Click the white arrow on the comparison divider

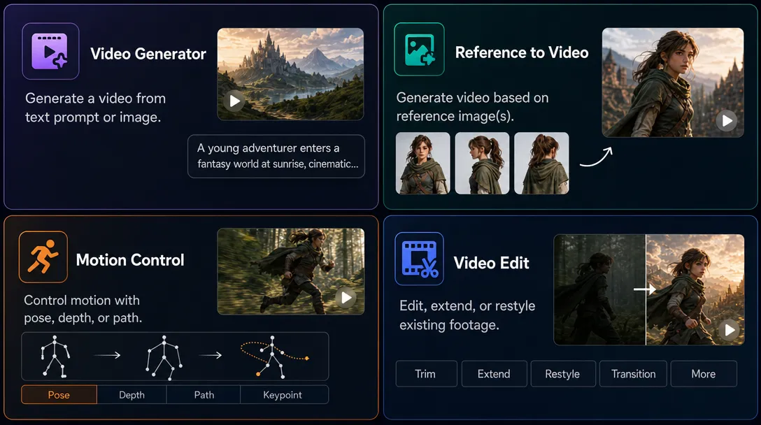(645, 289)
